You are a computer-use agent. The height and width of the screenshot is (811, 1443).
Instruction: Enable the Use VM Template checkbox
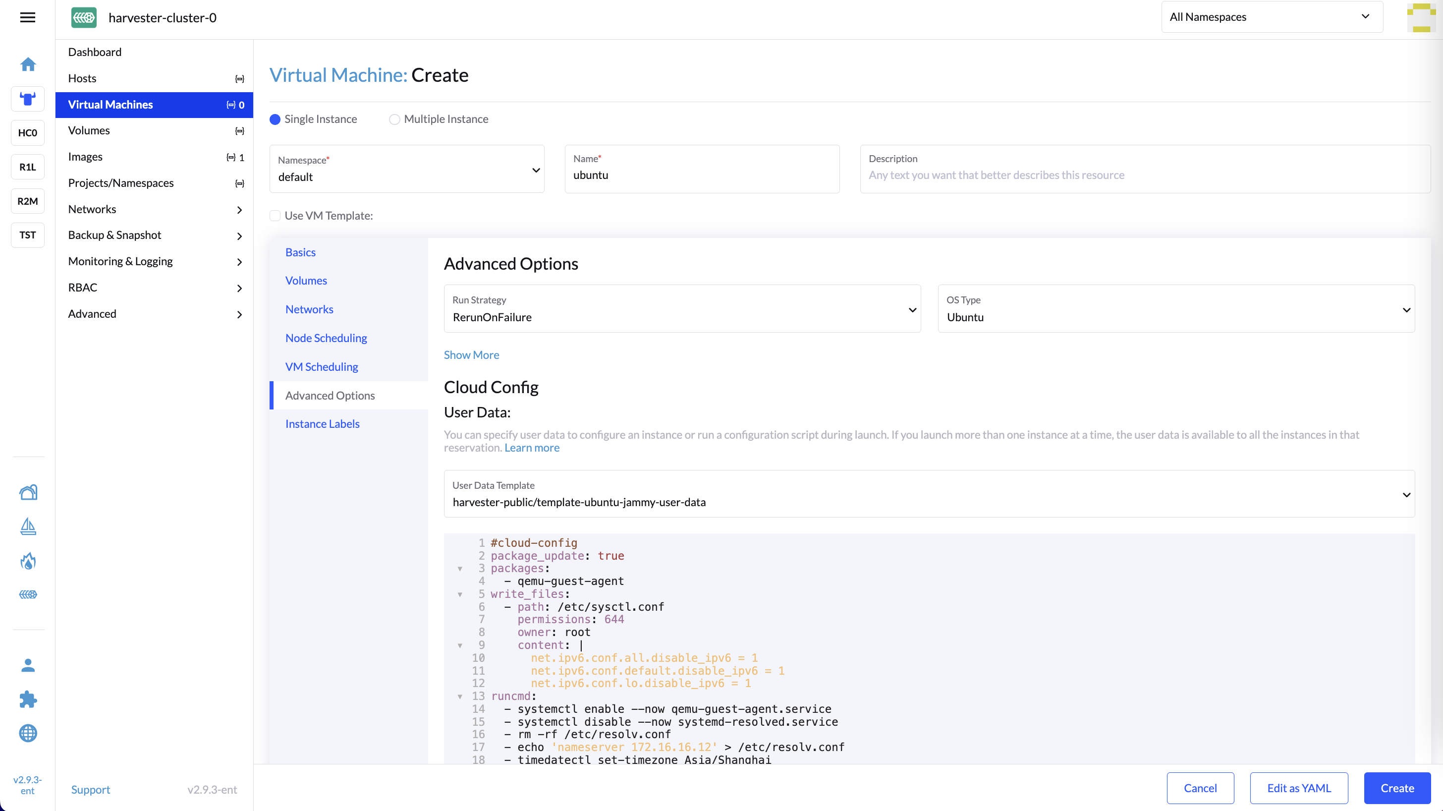pos(275,216)
